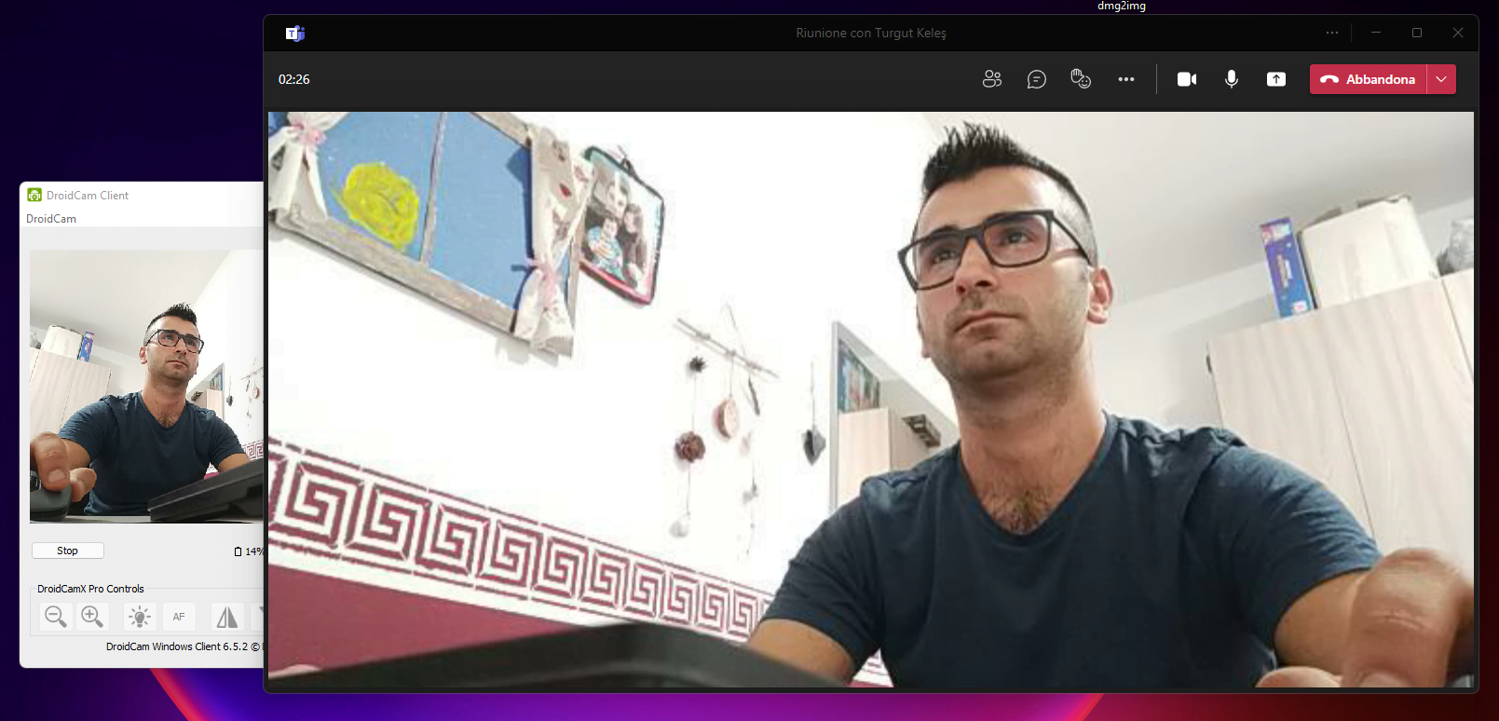Image resolution: width=1499 pixels, height=721 pixels.
Task: Click the Teams logo in title bar
Action: 295,34
